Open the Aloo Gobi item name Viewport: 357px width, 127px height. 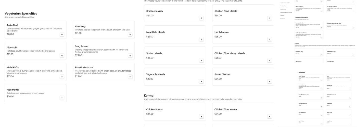coord(12,47)
